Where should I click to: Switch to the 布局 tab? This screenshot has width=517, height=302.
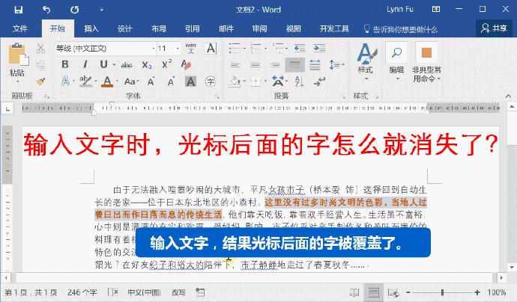(159, 28)
